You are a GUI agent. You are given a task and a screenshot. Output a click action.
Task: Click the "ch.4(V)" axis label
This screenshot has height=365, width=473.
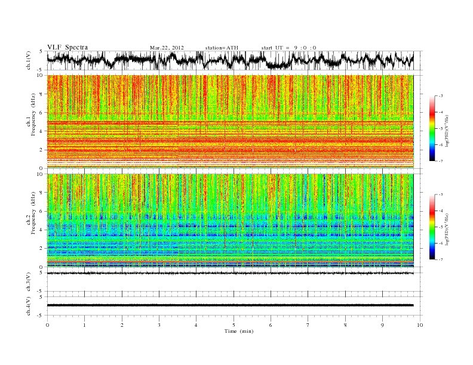point(29,307)
